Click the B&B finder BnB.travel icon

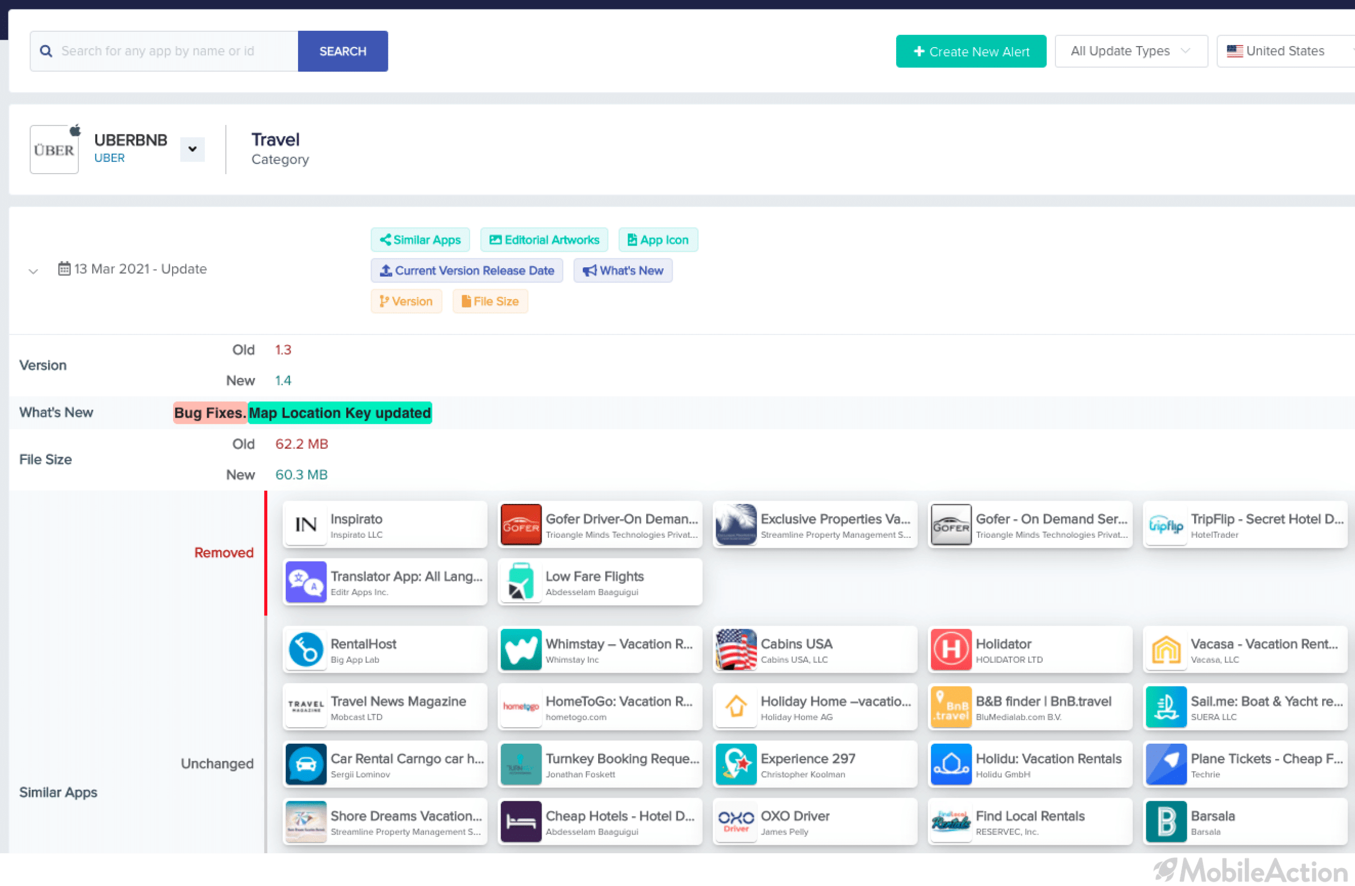click(951, 707)
